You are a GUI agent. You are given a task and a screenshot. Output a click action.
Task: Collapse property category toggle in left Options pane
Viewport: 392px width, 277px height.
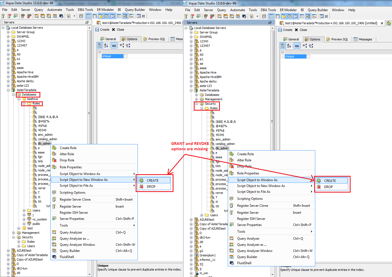pos(100,52)
